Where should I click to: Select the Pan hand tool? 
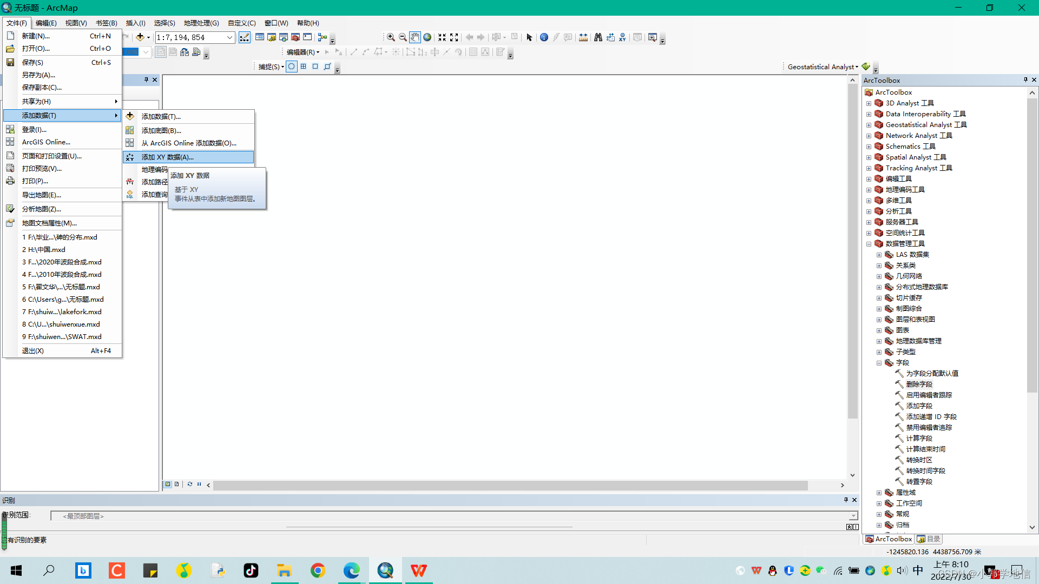(415, 37)
